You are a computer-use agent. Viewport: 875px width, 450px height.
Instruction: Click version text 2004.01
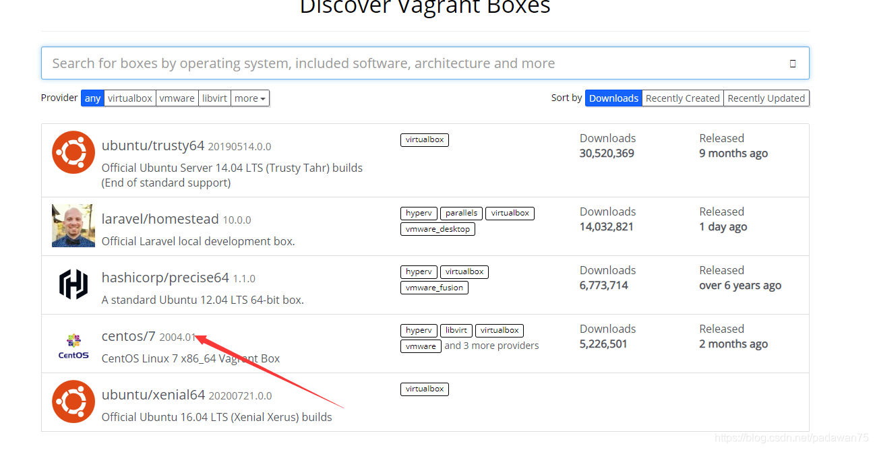click(x=177, y=337)
